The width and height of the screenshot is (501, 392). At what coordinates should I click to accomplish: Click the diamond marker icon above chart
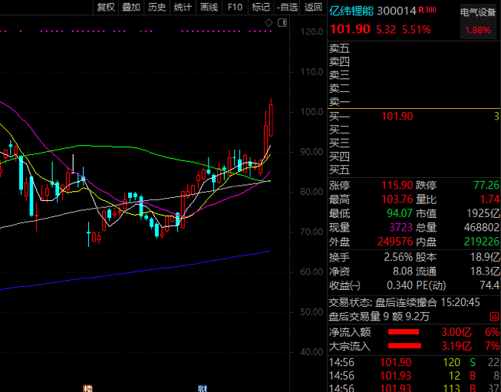(269, 23)
